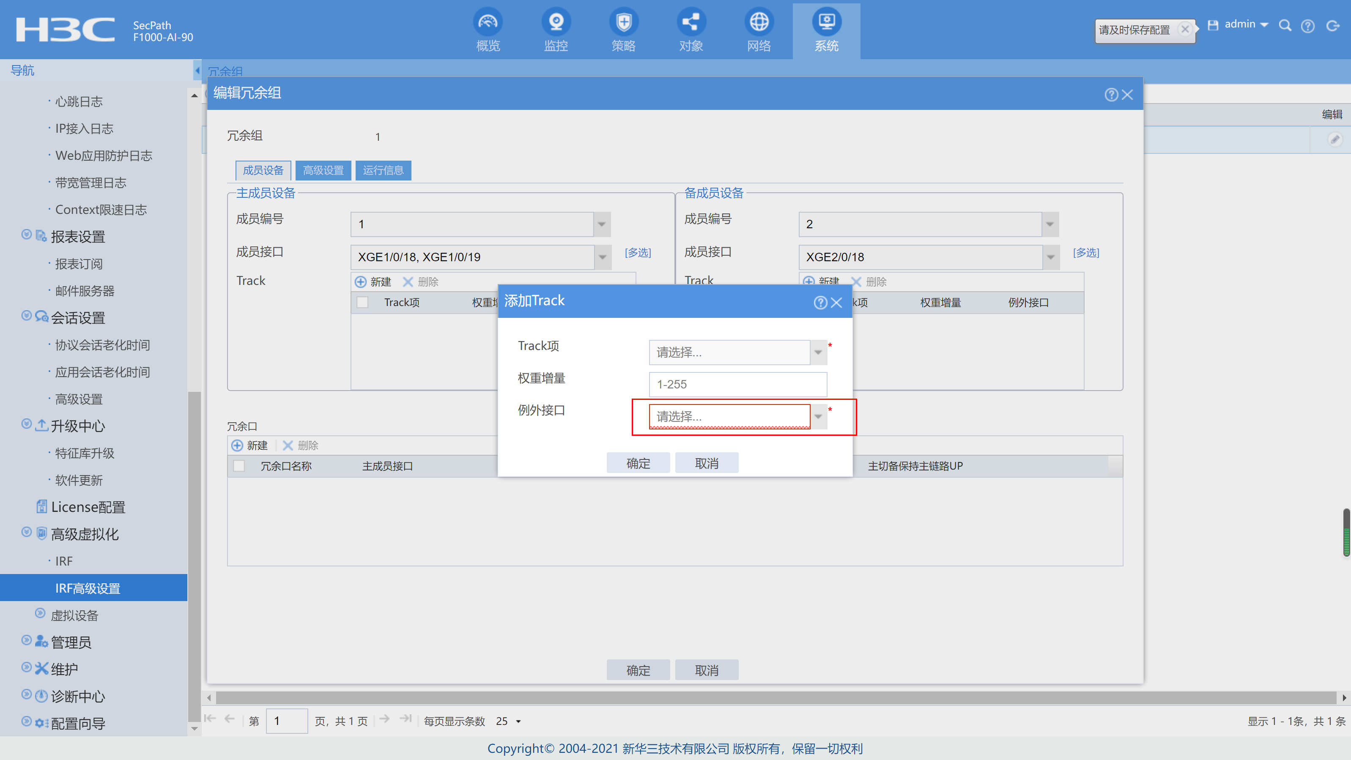Screen dimensions: 1351x760
Task: Tick the Track项 header checkbox in main Track table
Action: [362, 302]
